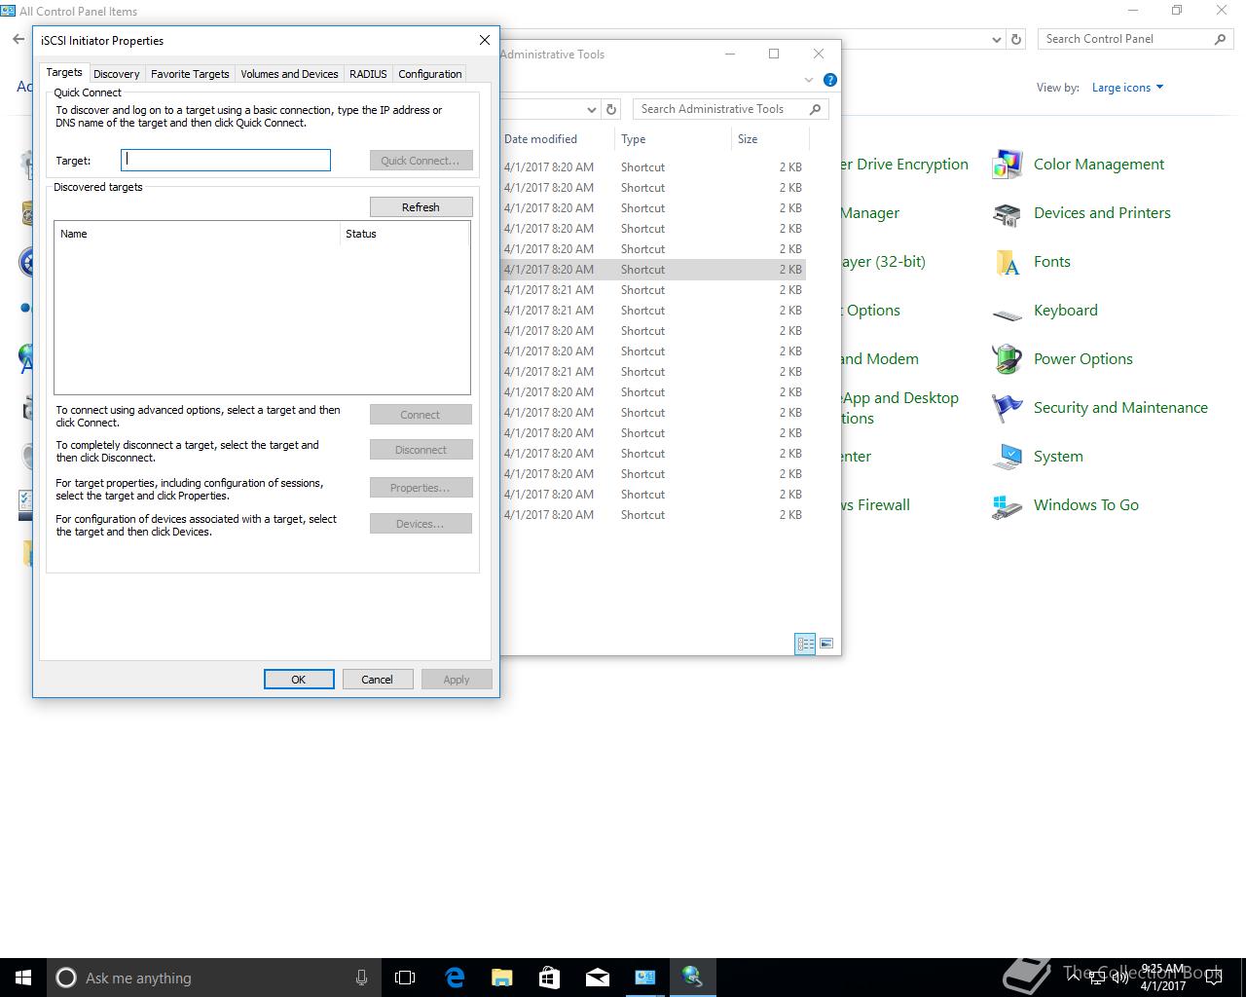Open File Explorer from taskbar
The height and width of the screenshot is (997, 1246).
501,978
